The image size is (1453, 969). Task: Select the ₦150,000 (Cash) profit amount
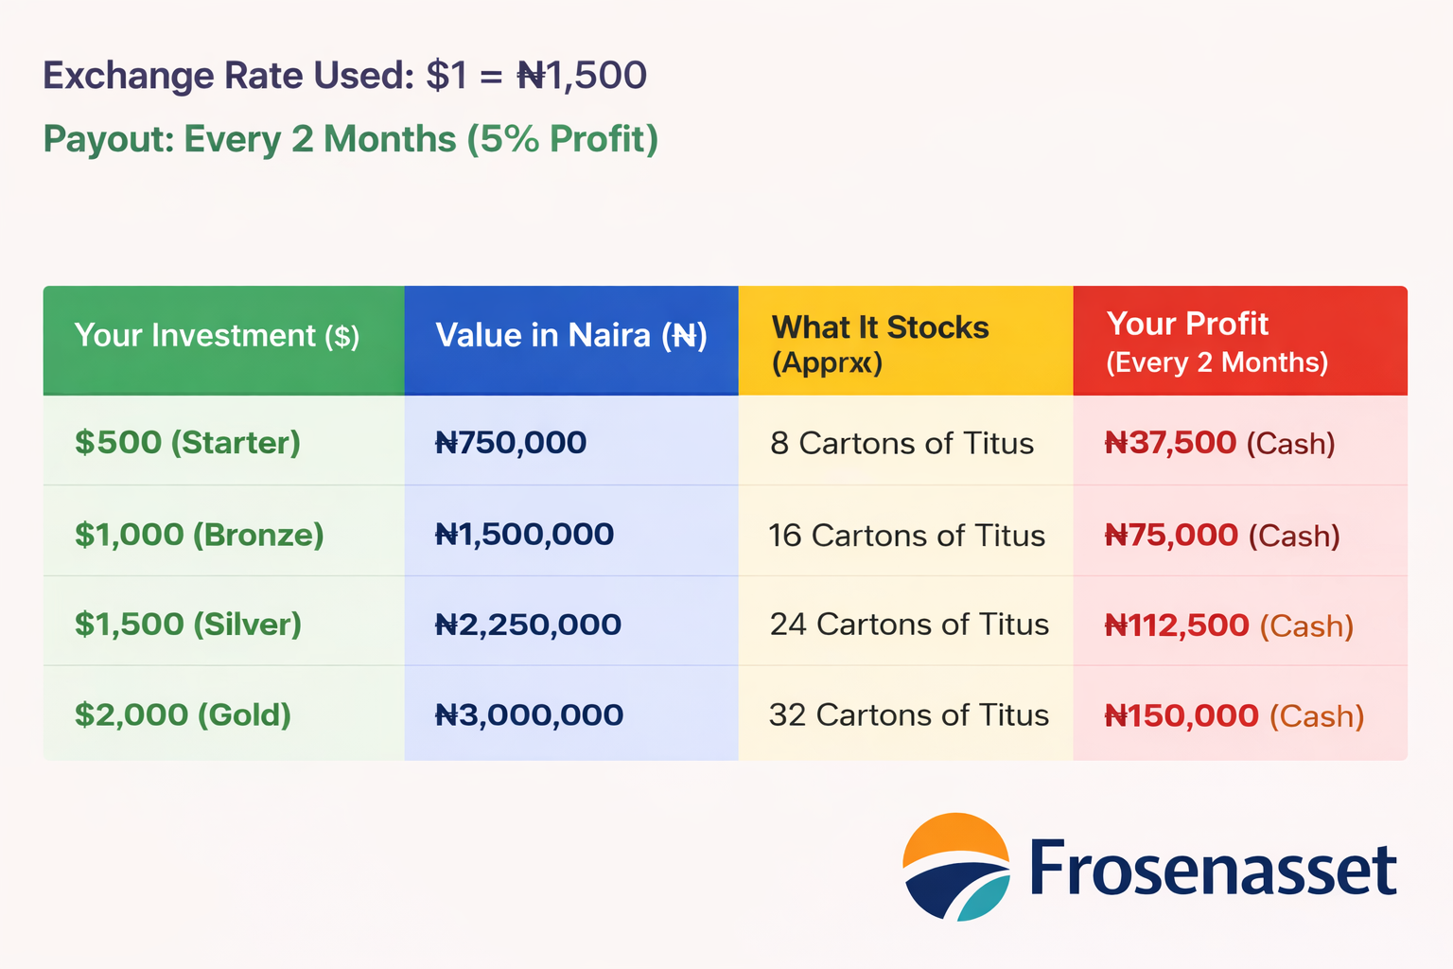point(1234,715)
